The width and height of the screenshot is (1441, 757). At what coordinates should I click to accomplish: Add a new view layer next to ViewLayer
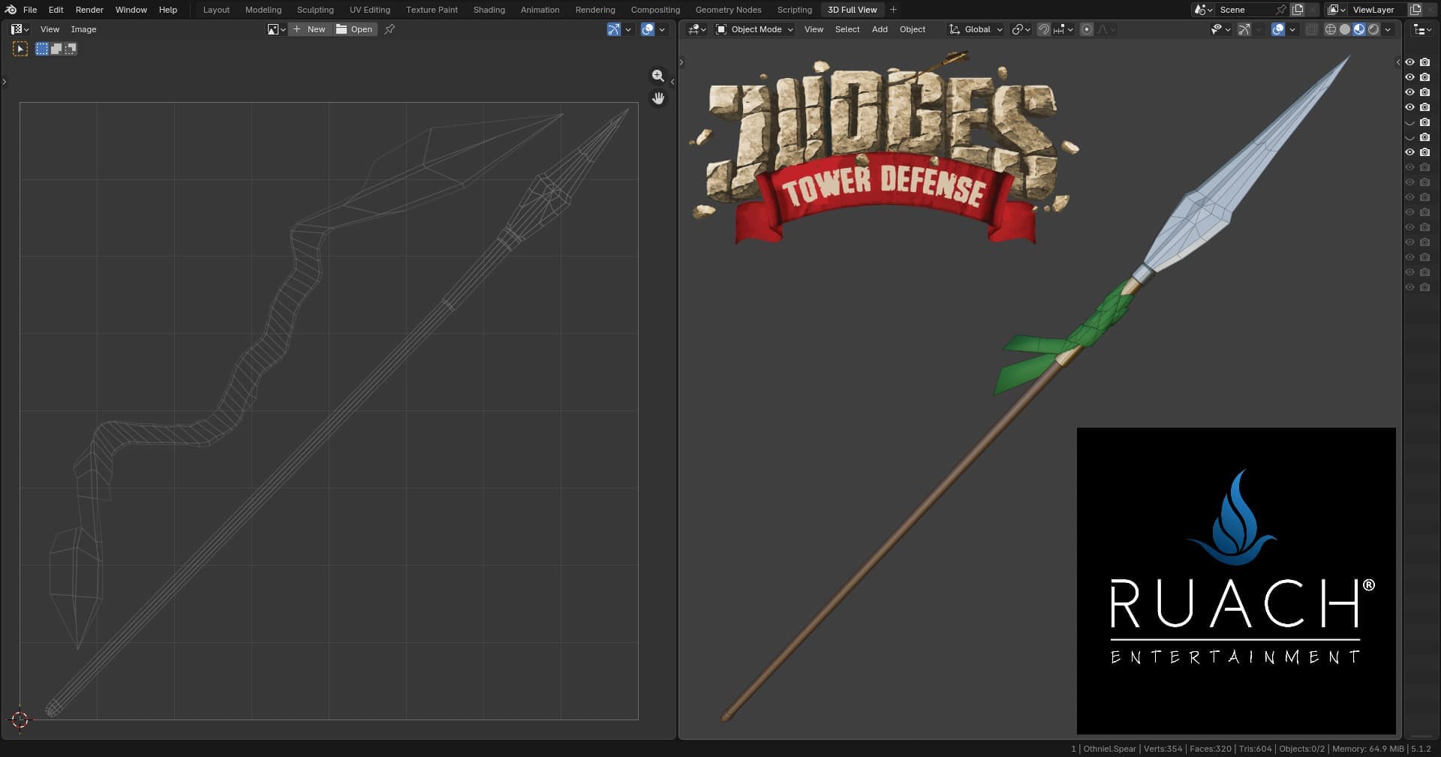[1415, 10]
